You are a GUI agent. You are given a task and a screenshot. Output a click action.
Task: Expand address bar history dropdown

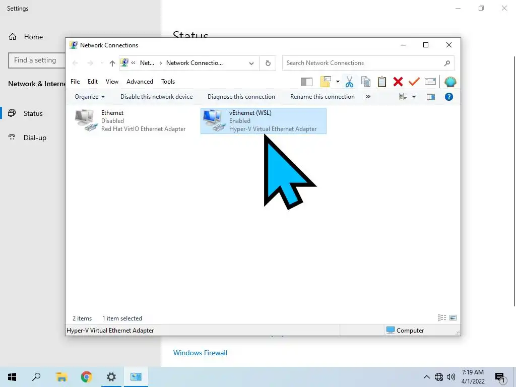(251, 63)
